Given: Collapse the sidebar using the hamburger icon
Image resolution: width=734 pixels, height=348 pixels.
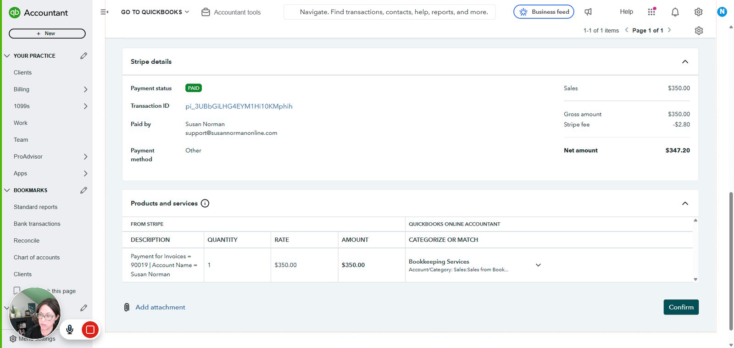Looking at the screenshot, I should click(x=104, y=12).
